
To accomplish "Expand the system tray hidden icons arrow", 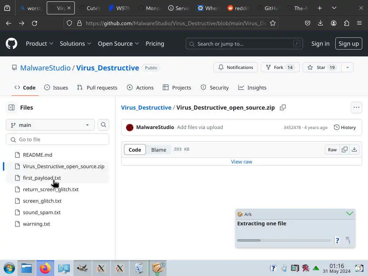I will pos(316,268).
